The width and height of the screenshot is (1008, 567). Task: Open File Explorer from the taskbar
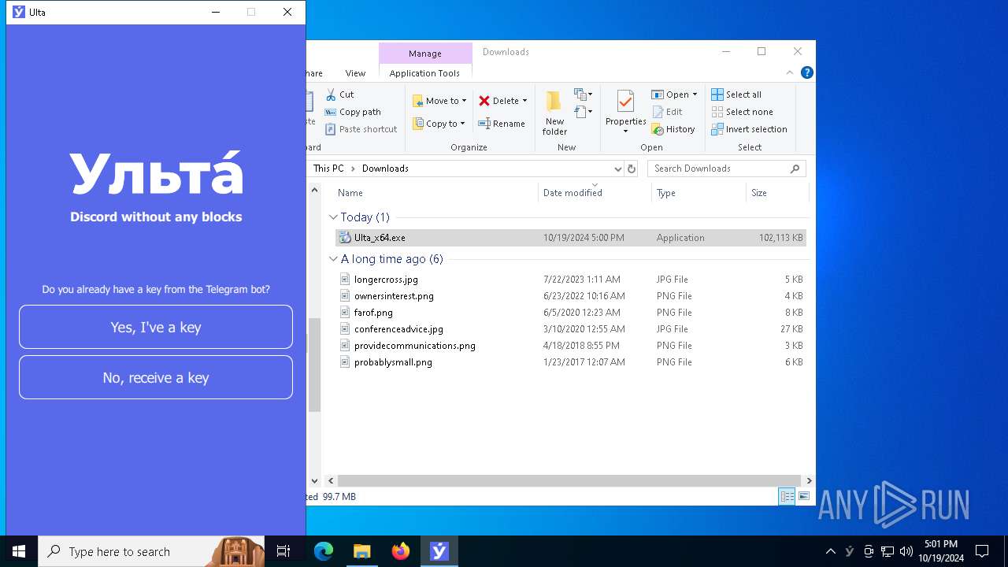click(x=362, y=551)
